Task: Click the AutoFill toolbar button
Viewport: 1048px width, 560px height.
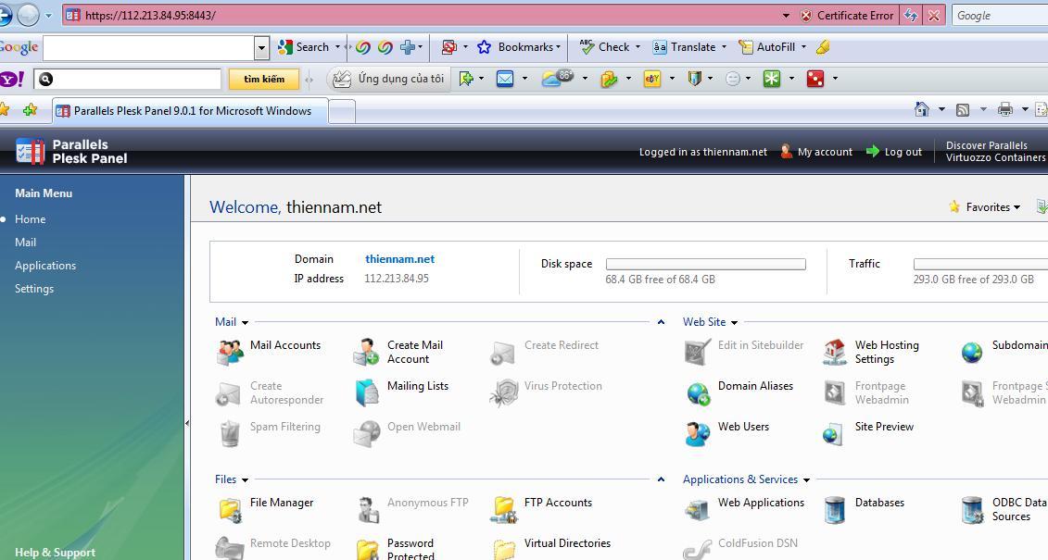Action: tap(766, 46)
